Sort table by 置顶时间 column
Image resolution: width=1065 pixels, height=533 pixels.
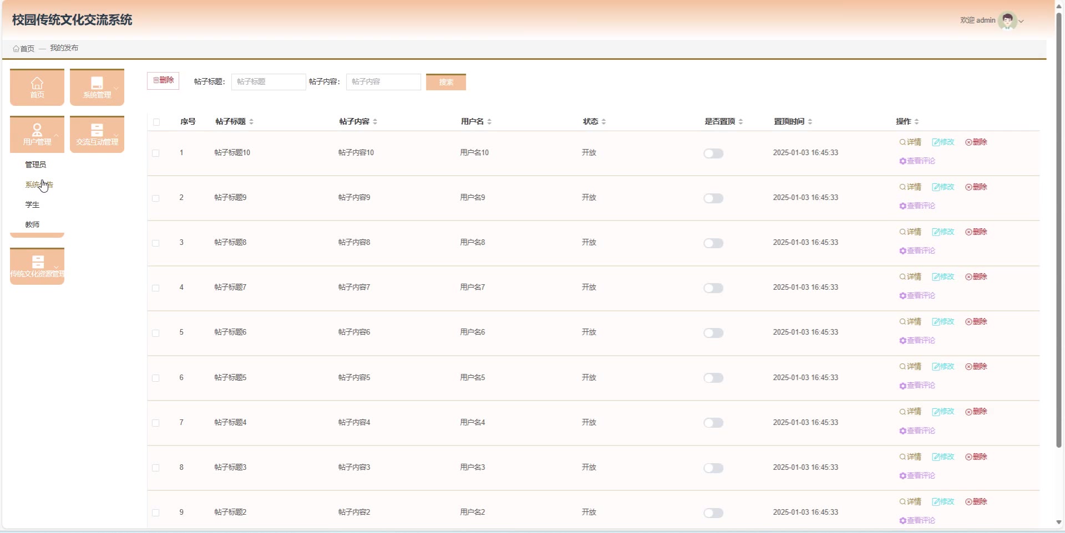point(810,122)
